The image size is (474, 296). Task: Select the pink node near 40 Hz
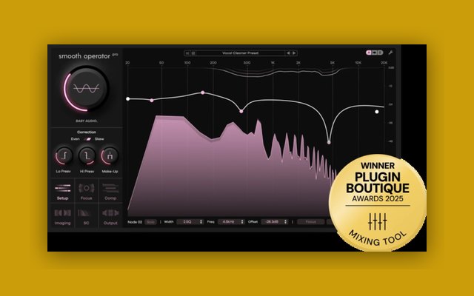click(x=152, y=101)
